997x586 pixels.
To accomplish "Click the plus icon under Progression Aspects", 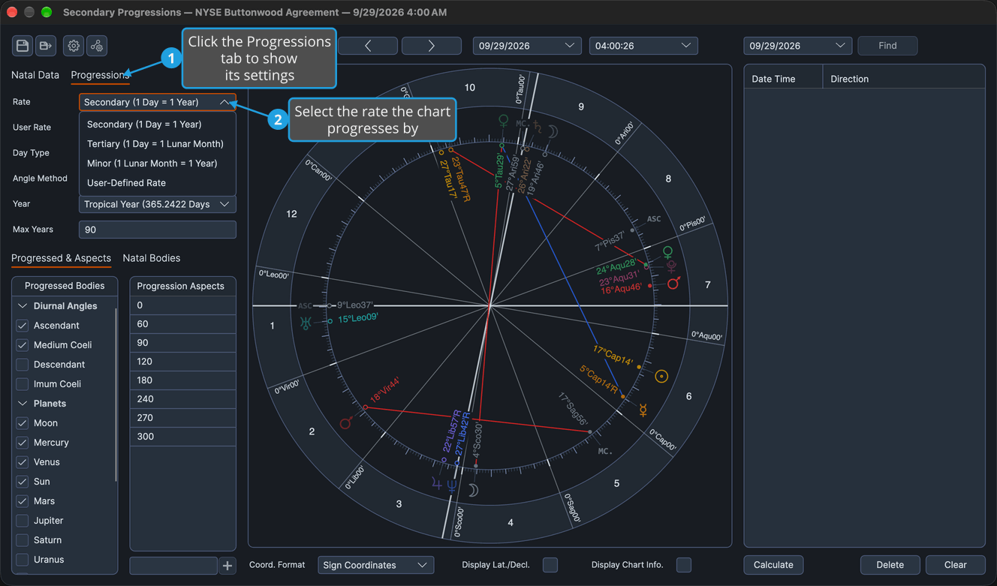I will point(227,565).
